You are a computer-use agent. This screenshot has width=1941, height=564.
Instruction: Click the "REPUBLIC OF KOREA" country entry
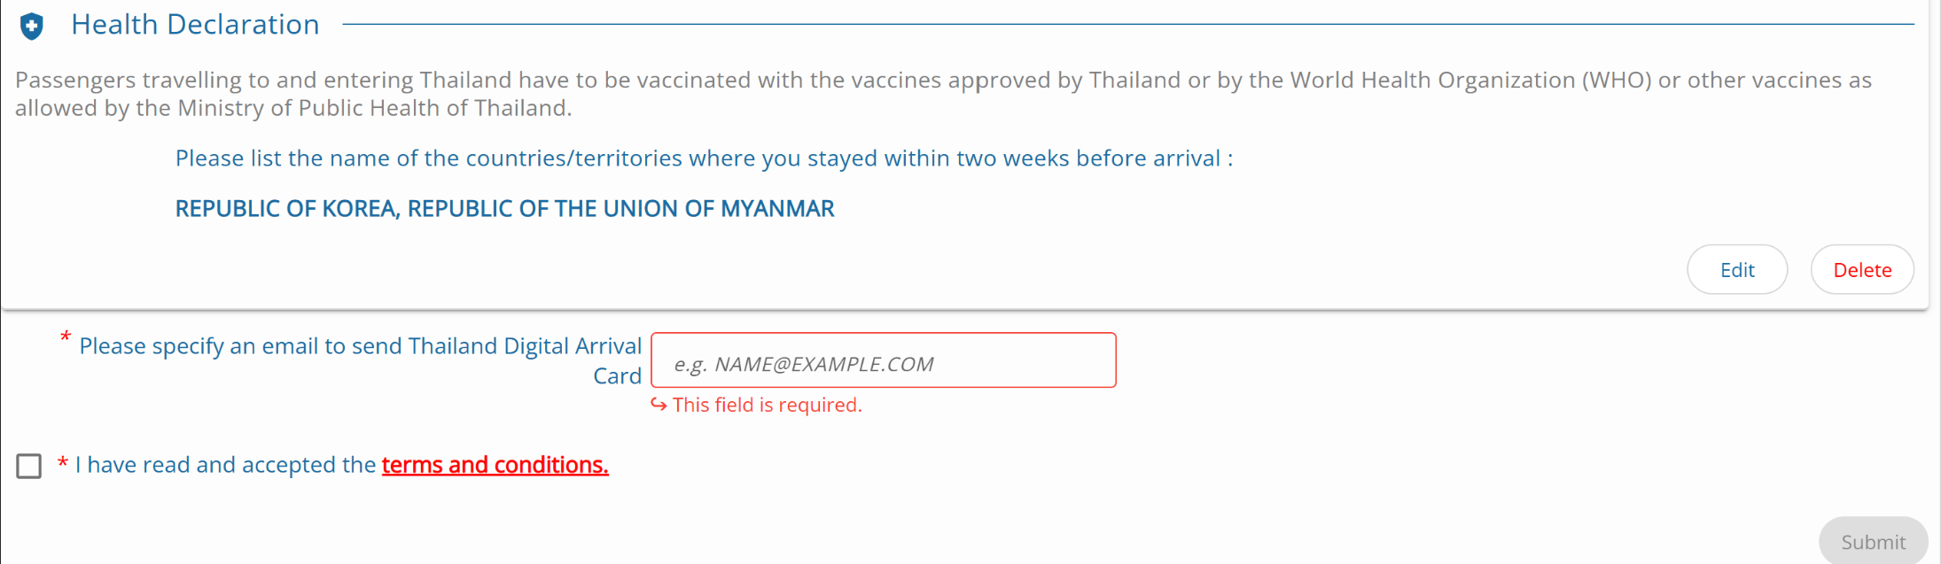coord(285,209)
